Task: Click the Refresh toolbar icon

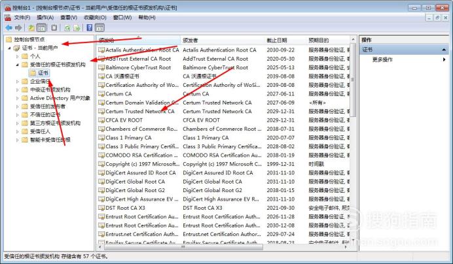Action: (x=67, y=27)
